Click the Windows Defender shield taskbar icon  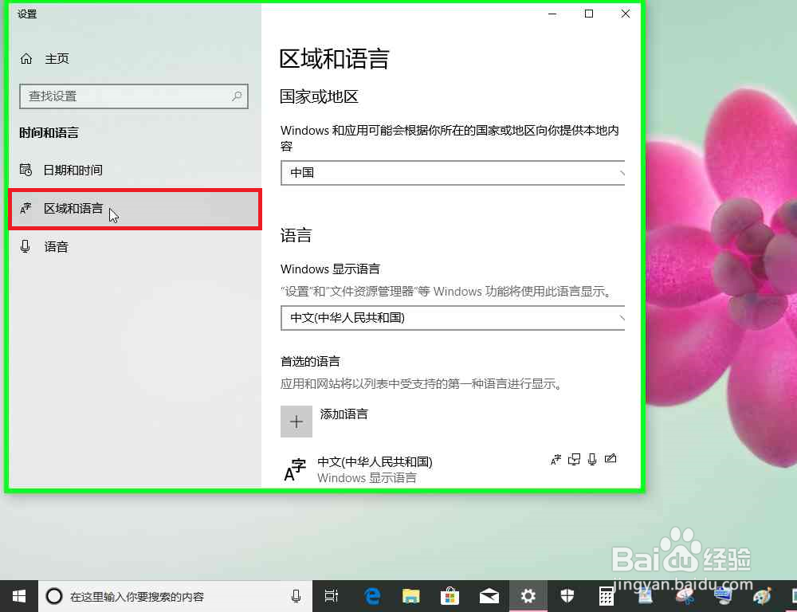click(x=567, y=596)
